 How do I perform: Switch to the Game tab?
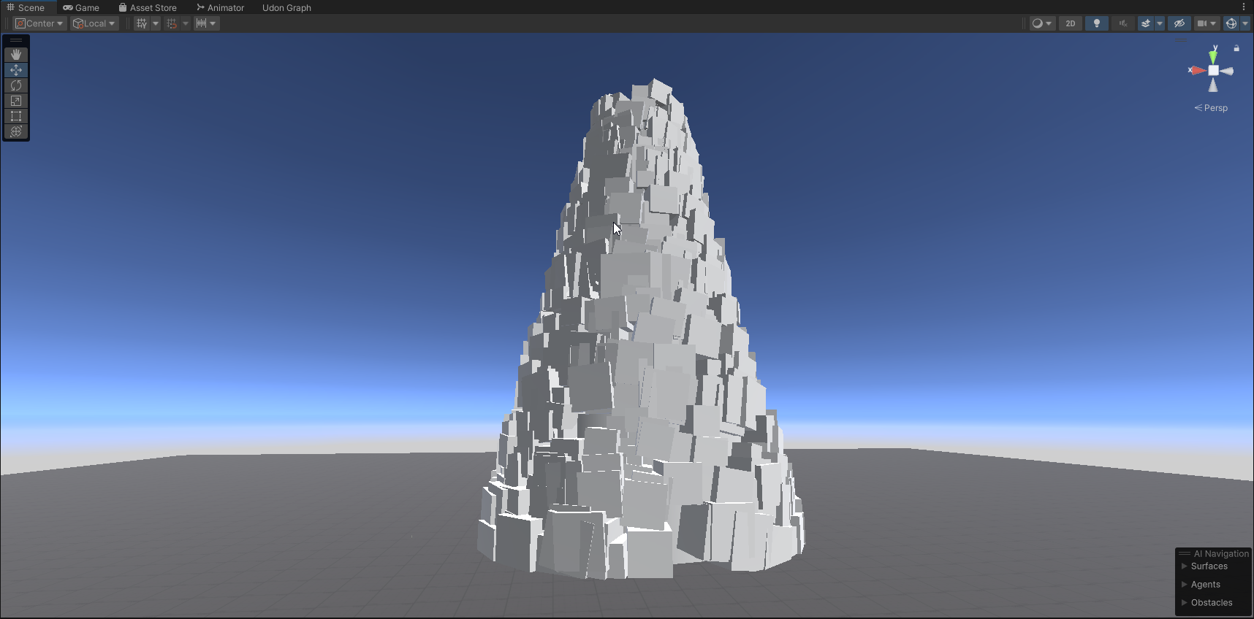[x=81, y=7]
